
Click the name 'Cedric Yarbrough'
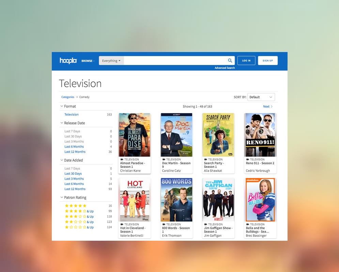(258, 171)
